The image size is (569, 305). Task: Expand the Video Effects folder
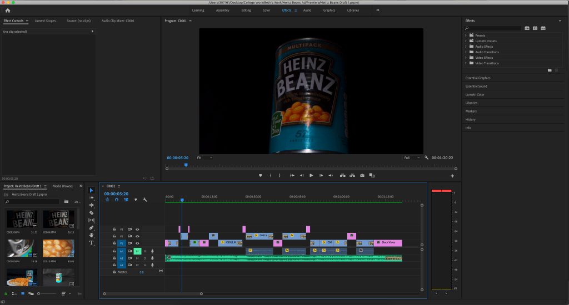point(466,58)
